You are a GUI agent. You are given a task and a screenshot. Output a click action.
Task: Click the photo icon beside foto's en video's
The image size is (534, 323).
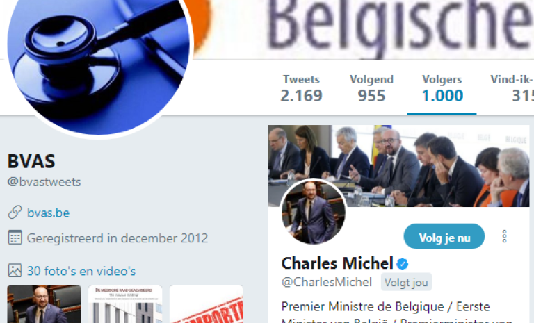15,271
